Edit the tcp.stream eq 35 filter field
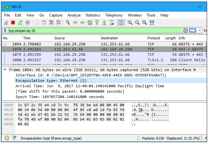Image resolution: width=209 pixels, height=144 pixels. point(95,31)
